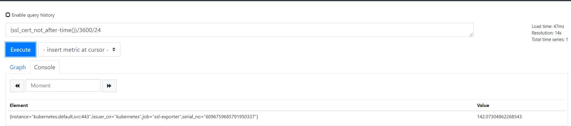The image size is (571, 126).
Task: Switch to the Graph tab
Action: coord(18,67)
